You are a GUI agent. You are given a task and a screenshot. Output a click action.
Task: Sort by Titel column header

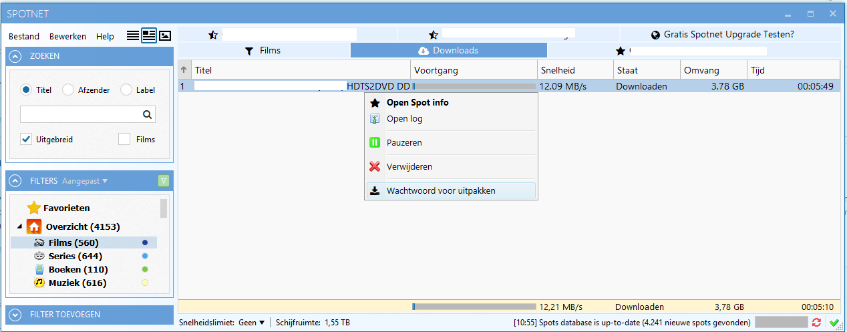point(301,70)
